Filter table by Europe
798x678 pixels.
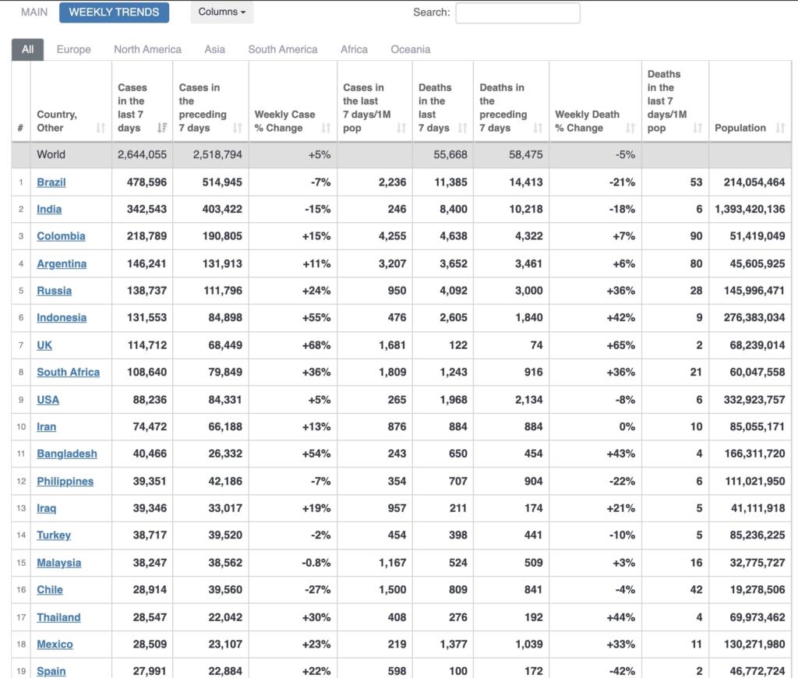(x=73, y=49)
